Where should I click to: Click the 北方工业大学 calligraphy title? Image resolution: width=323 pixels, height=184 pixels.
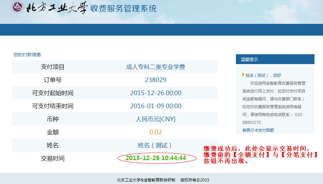tap(56, 8)
